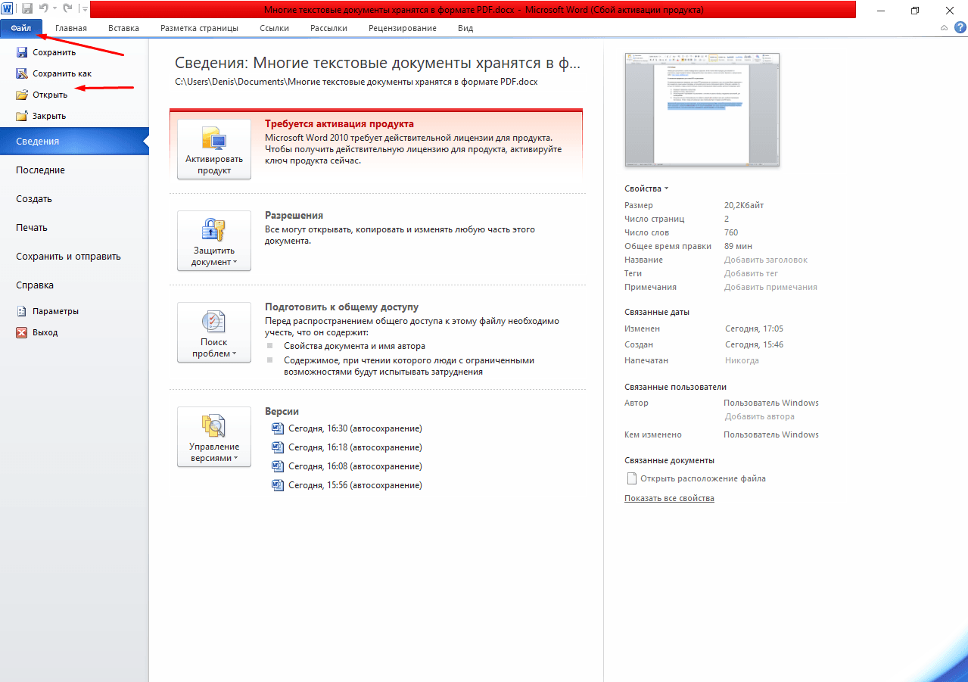Viewport: 968px width, 682px height.
Task: Click the modified date Сегодня, 17:05
Action: tap(754, 329)
